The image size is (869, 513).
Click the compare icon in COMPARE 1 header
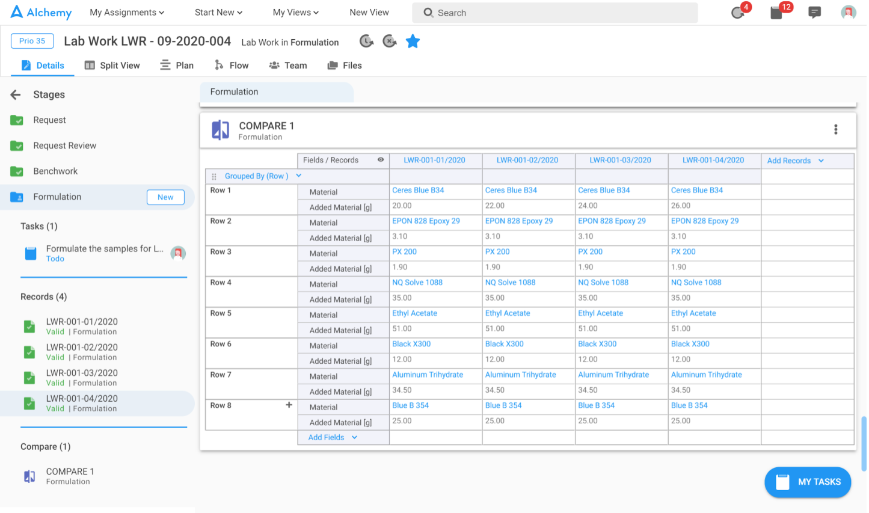coord(221,130)
